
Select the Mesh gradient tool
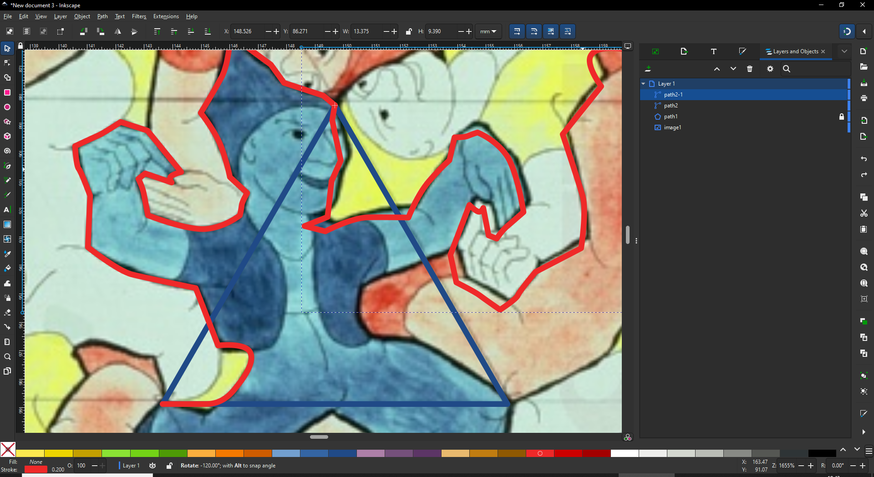click(7, 239)
